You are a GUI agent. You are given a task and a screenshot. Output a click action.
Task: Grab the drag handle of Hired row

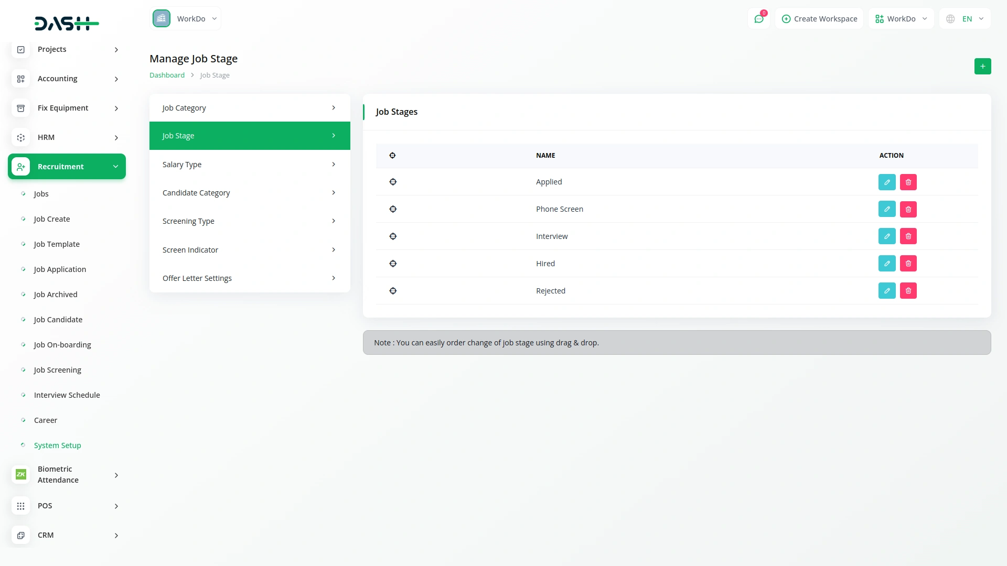point(393,264)
